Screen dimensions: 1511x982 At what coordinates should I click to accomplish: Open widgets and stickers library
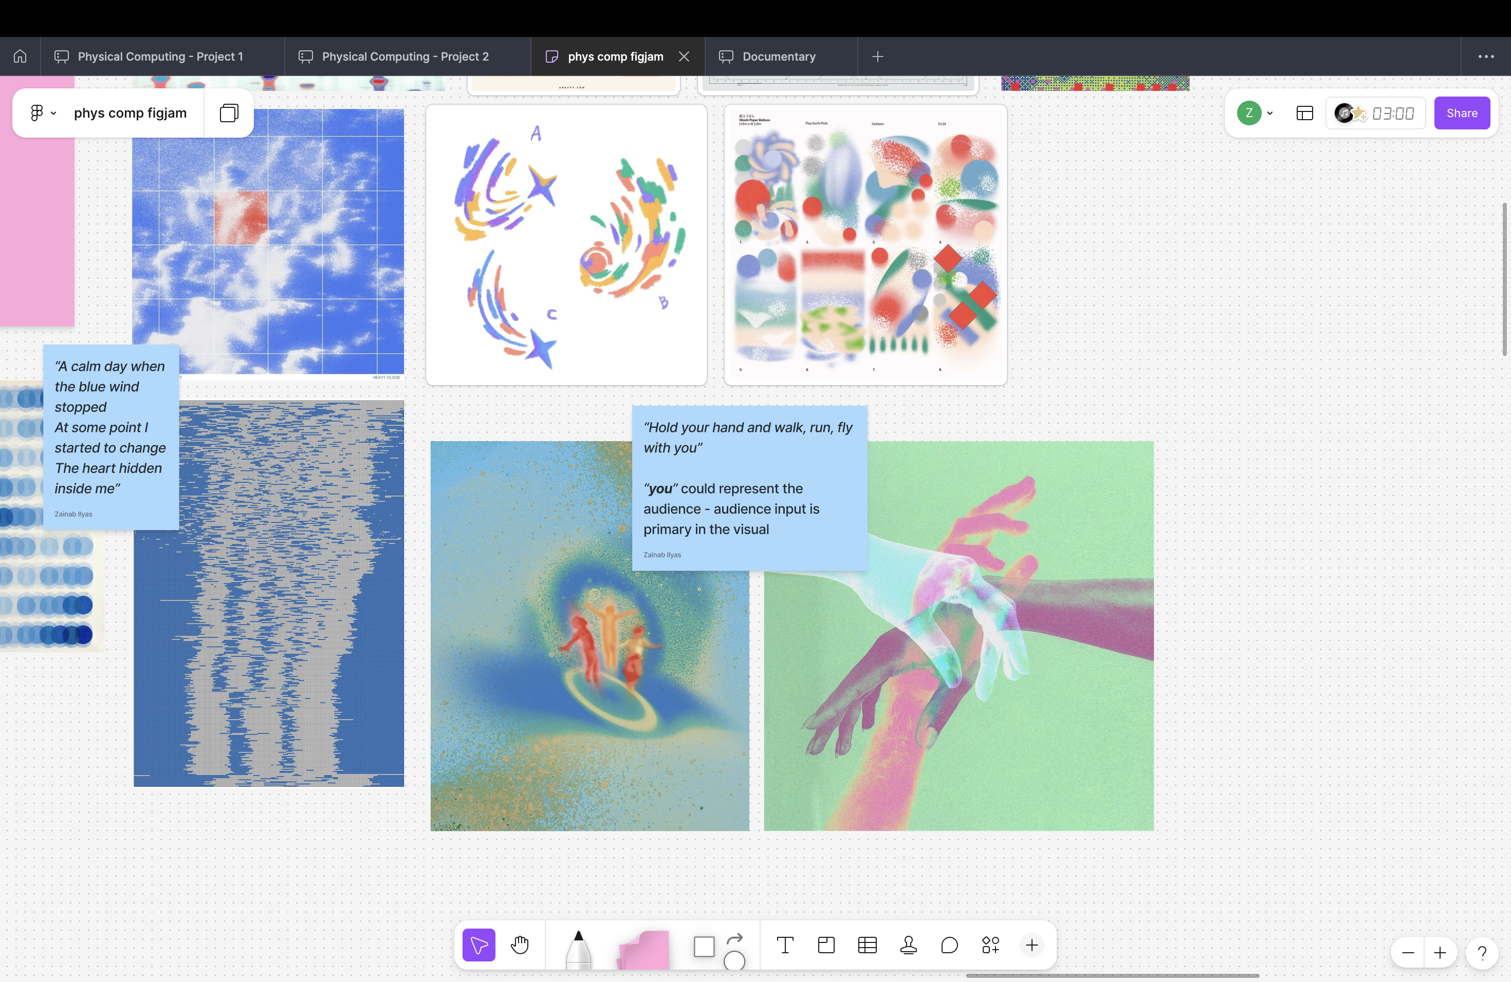pyautogui.click(x=990, y=945)
